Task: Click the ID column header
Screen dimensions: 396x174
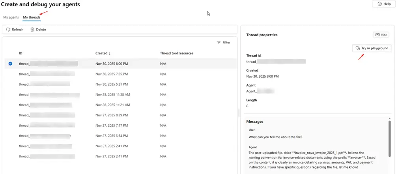Action: 21,53
